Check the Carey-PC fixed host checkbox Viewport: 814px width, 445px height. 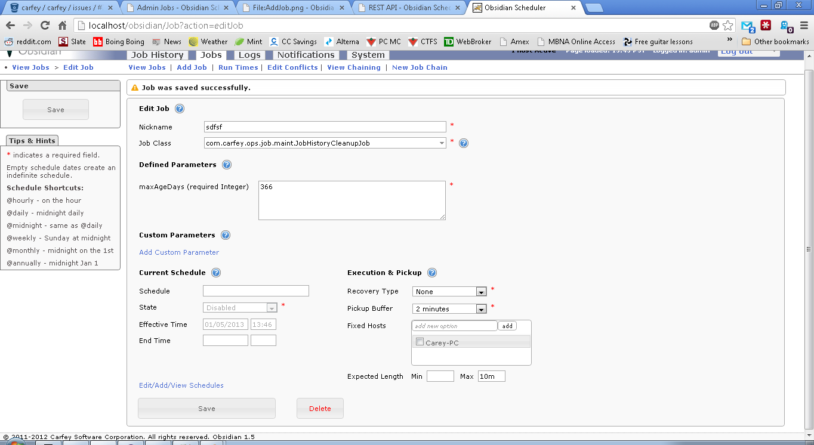(420, 342)
